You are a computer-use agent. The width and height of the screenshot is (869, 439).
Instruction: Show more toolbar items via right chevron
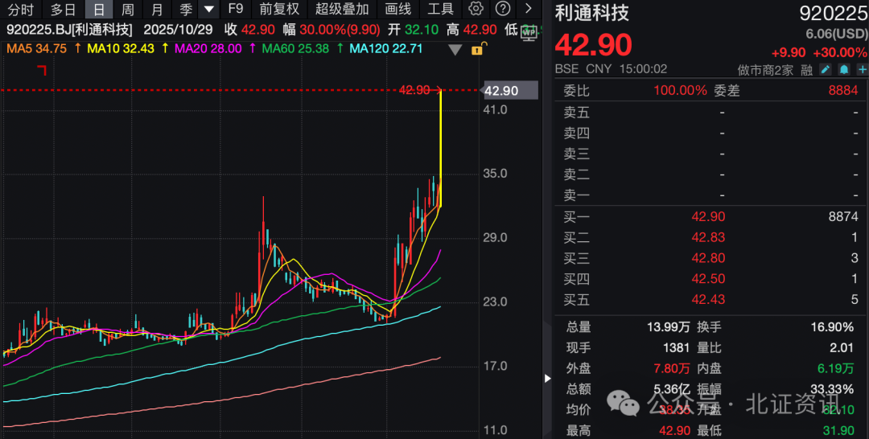pos(528,8)
